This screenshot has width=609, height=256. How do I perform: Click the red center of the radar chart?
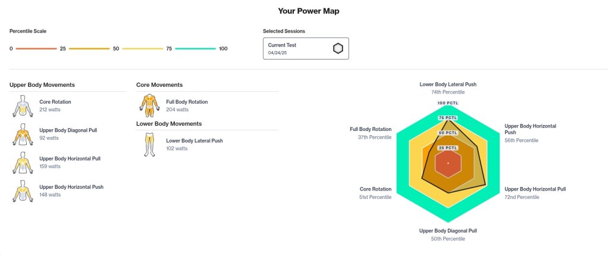click(448, 163)
